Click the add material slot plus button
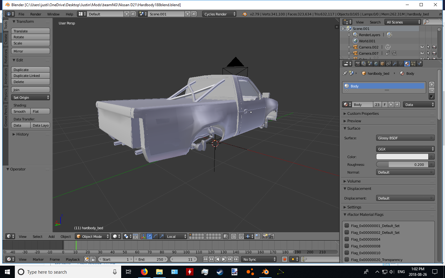Viewport: 445px width, 278px height. pyautogui.click(x=432, y=84)
